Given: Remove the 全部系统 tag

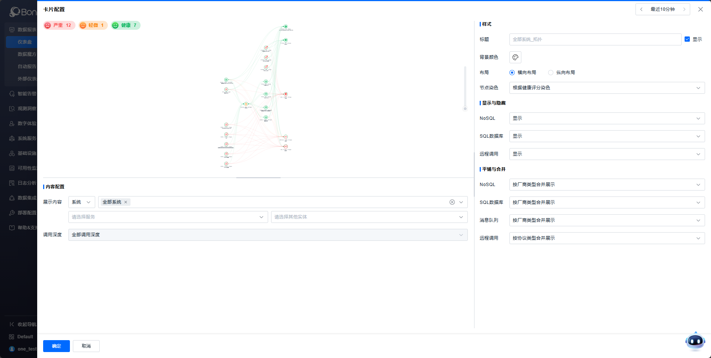Looking at the screenshot, I should coord(126,202).
